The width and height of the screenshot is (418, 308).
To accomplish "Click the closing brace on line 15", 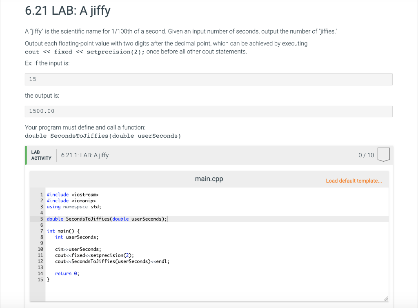I will tap(48, 279).
